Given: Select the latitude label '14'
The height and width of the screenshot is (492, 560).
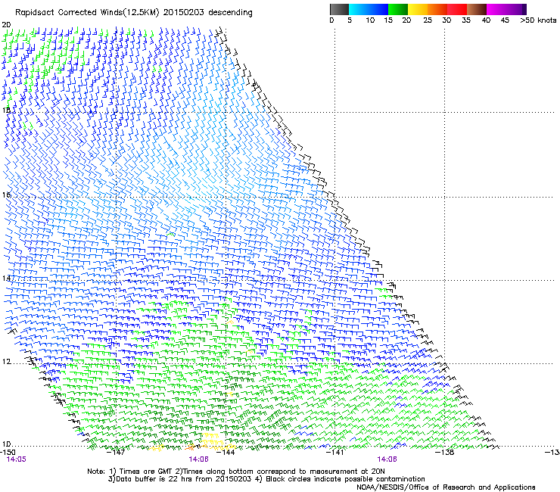Looking at the screenshot, I should pos(6,279).
